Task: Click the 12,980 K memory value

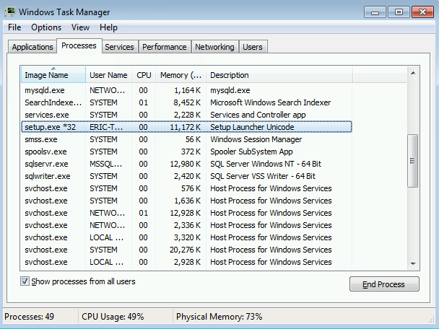Action: (185, 164)
